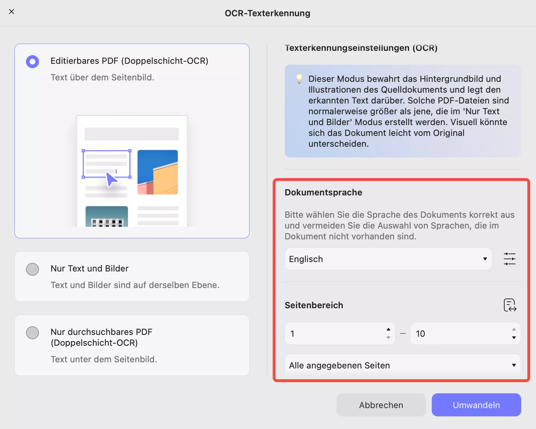The width and height of the screenshot is (536, 429).
Task: Click the lightbulb icon in the info box
Action: [x=299, y=79]
